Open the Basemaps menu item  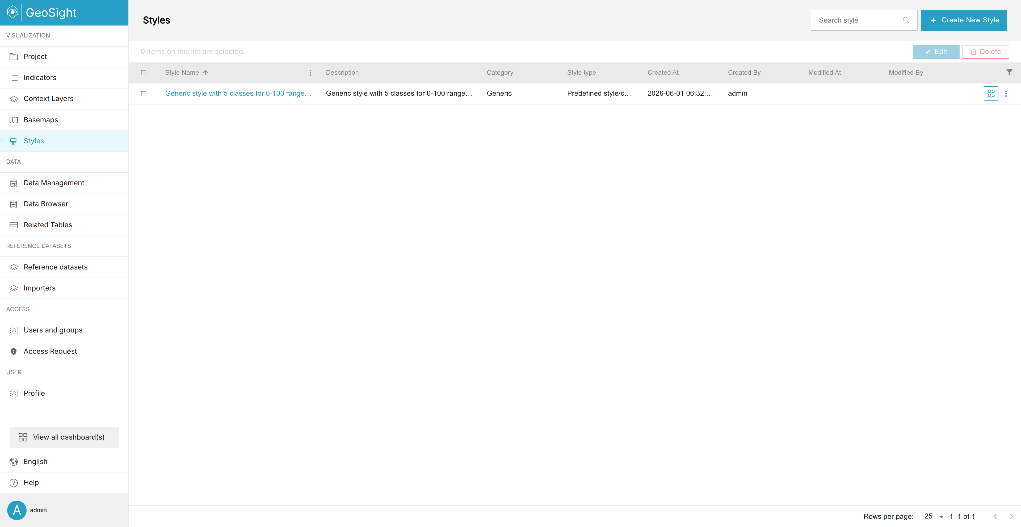click(64, 120)
